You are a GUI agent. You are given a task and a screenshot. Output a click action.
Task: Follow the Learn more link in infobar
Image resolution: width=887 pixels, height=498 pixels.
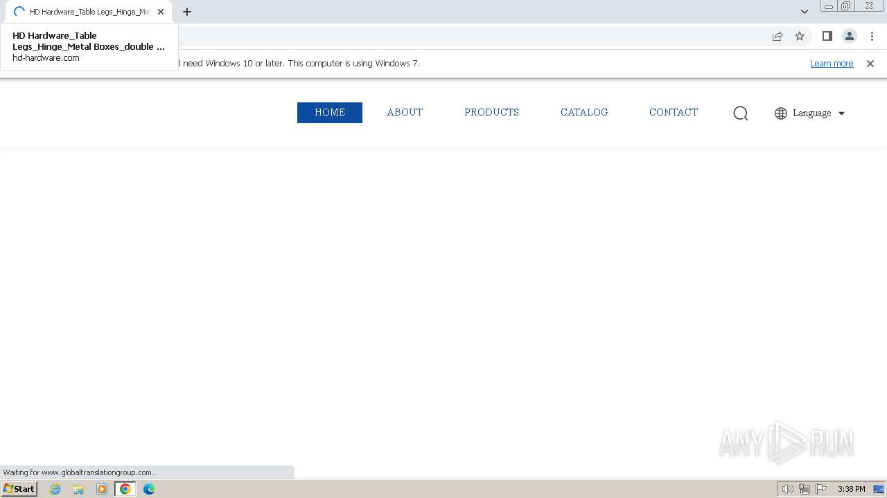pos(832,64)
